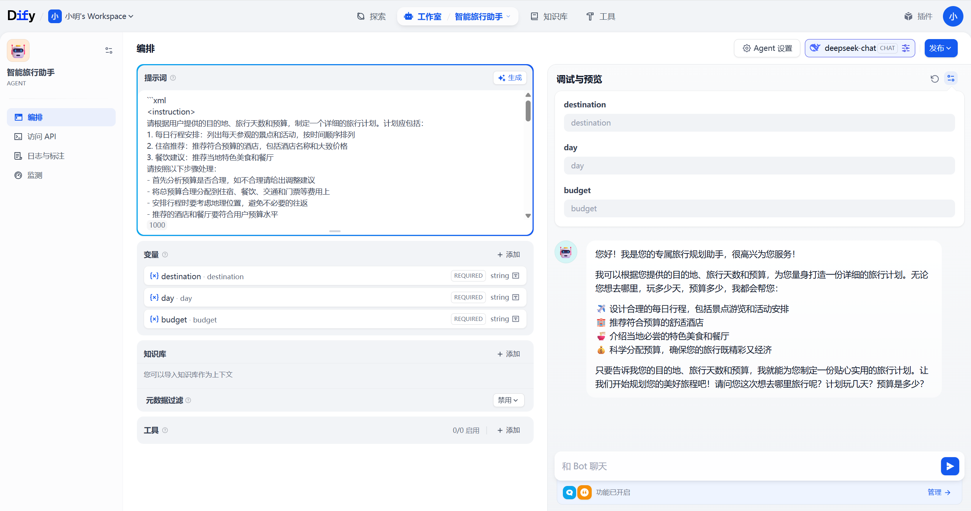Click the app settings icon beside robot avatar
This screenshot has width=971, height=511.
[108, 50]
